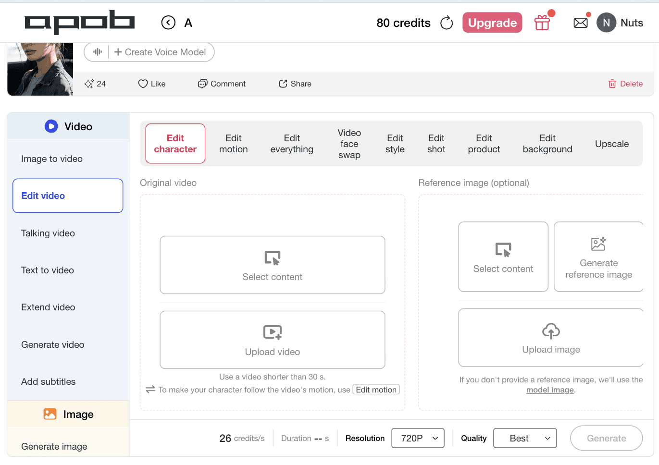Screen dimensions: 659x465
Task: Click the Edit motion inline link button
Action: (x=376, y=390)
